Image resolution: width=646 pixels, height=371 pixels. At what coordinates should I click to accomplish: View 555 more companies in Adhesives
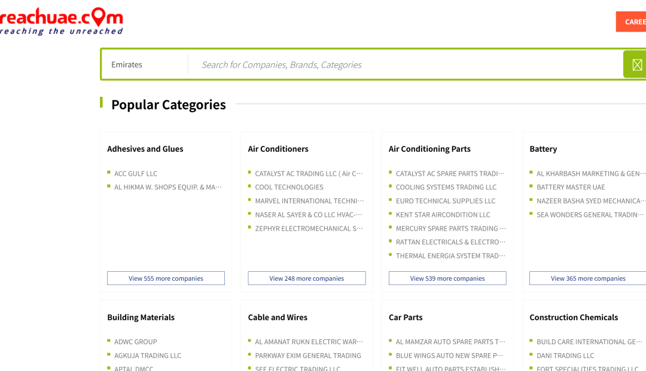[166, 278]
